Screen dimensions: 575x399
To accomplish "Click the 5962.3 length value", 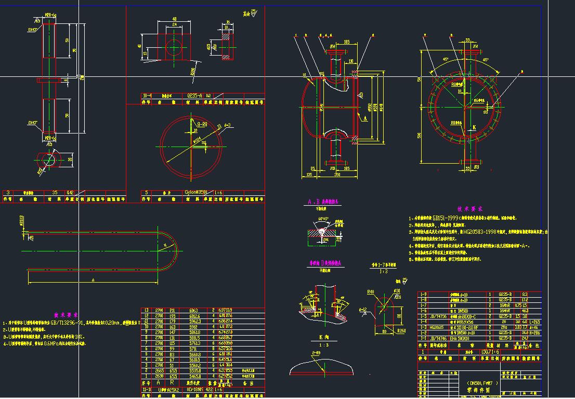I will (195, 321).
